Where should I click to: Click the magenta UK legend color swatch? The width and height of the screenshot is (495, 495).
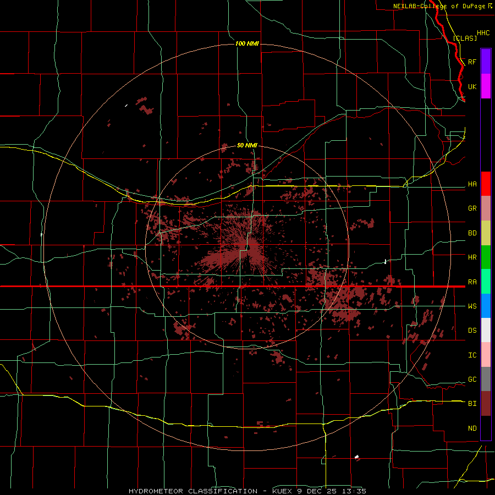pyautogui.click(x=486, y=86)
